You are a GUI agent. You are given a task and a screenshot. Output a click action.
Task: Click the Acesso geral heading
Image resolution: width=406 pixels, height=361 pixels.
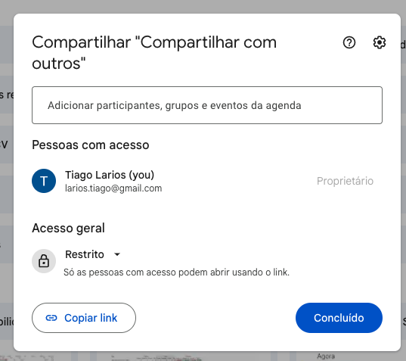tap(68, 229)
